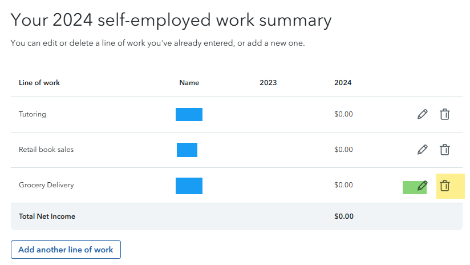The height and width of the screenshot is (265, 470).
Task: Click Tutoring's 2024 amount of $0.00
Action: 343,114
